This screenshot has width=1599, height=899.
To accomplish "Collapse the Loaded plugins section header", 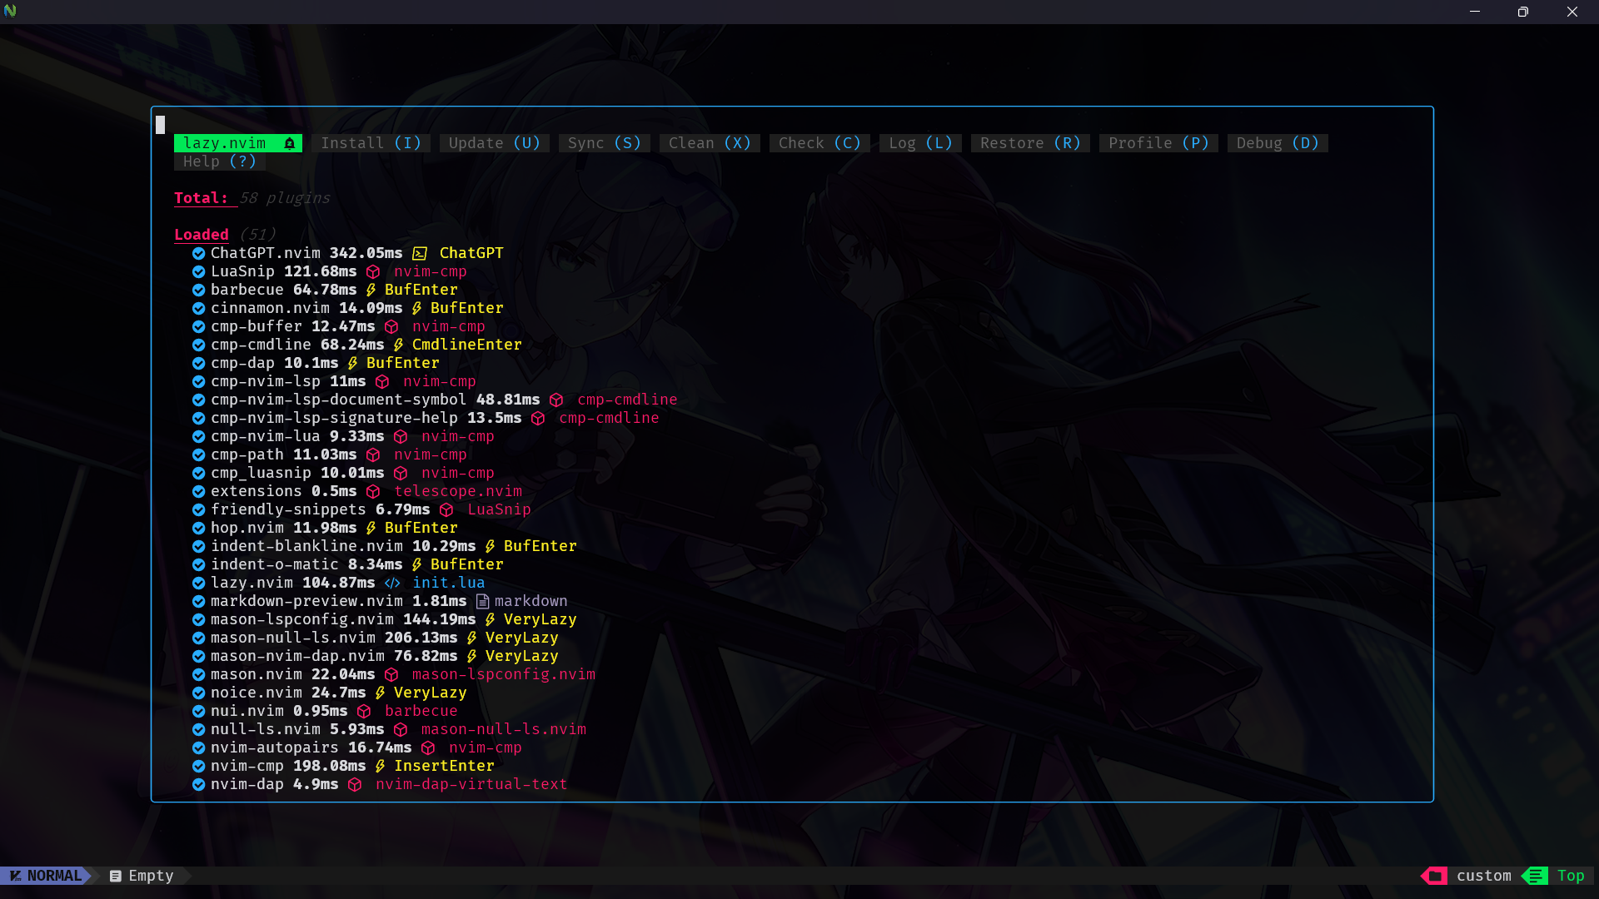I will pyautogui.click(x=201, y=235).
